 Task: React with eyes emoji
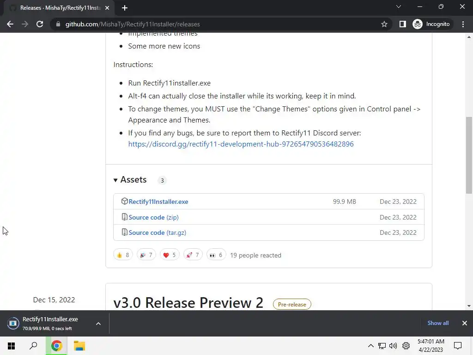[x=216, y=255]
